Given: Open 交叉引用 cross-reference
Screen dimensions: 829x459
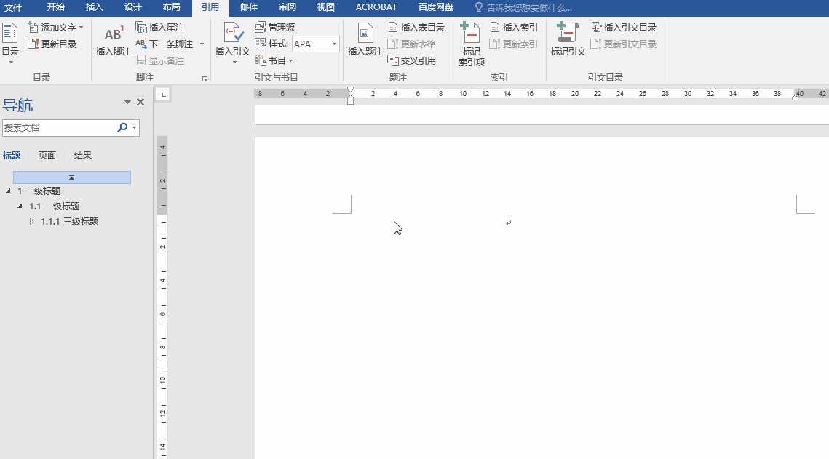Looking at the screenshot, I should (412, 61).
